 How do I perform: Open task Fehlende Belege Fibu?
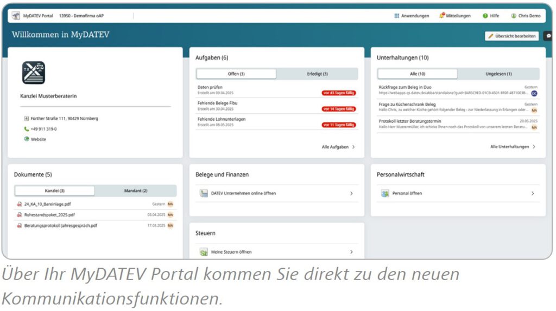pyautogui.click(x=277, y=106)
